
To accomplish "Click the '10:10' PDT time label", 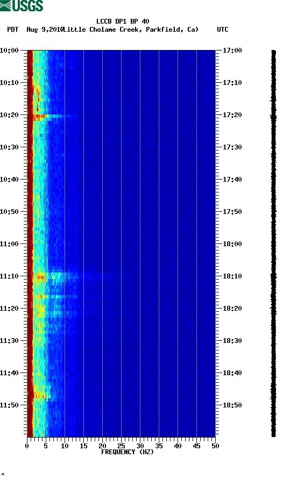I will 9,83.
